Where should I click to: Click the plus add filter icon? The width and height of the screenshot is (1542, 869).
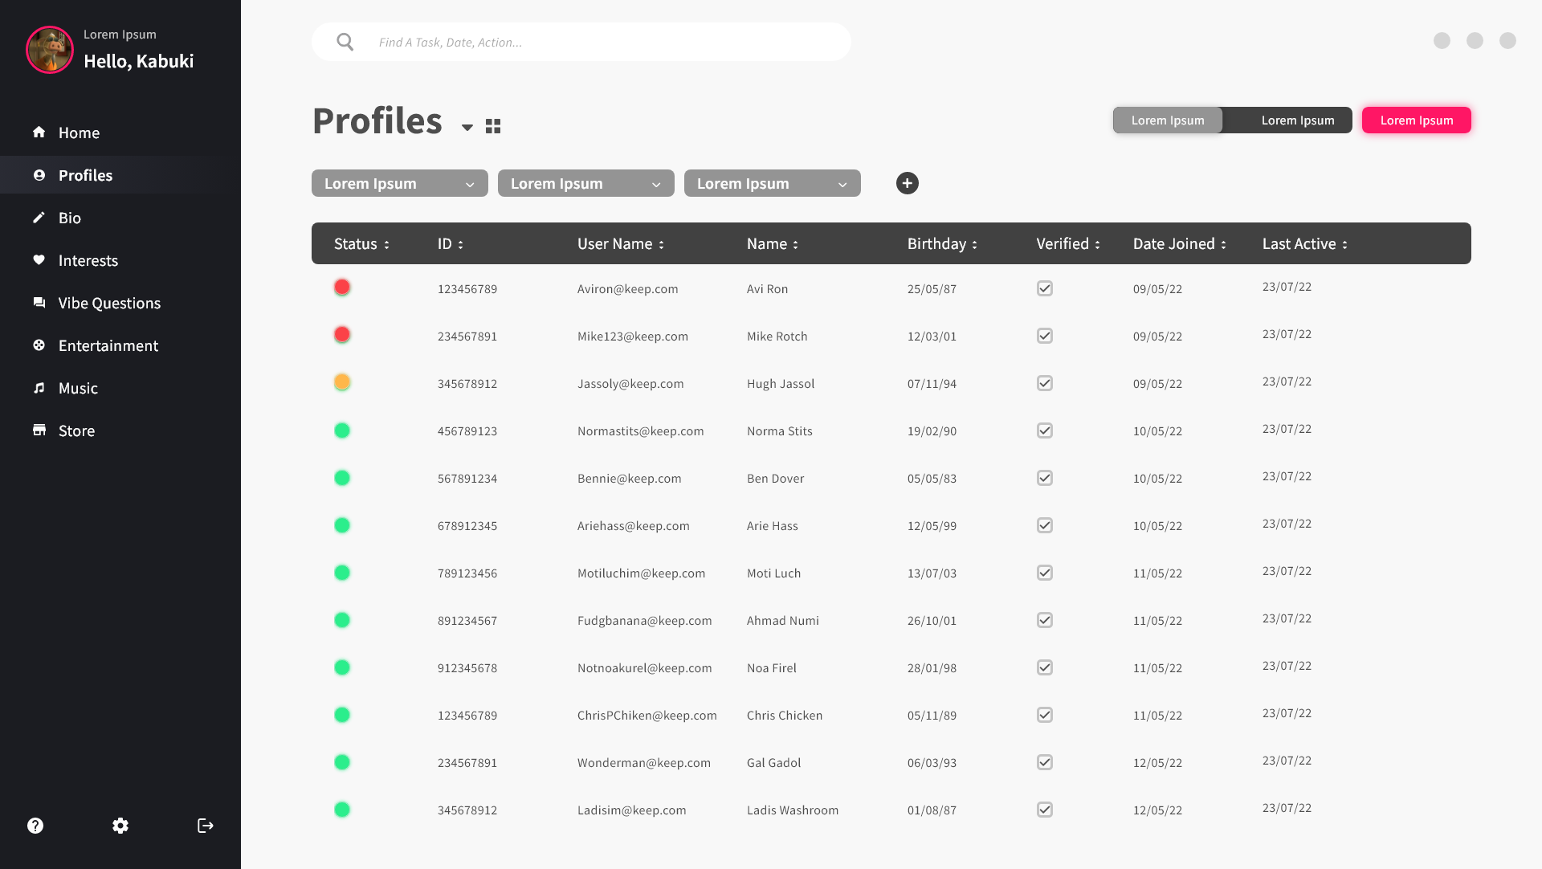point(908,183)
